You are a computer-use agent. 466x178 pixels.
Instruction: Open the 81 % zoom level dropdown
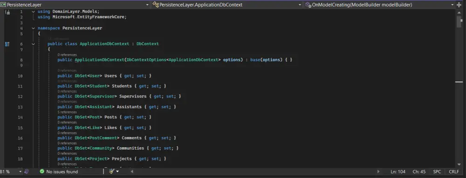pyautogui.click(x=20, y=172)
